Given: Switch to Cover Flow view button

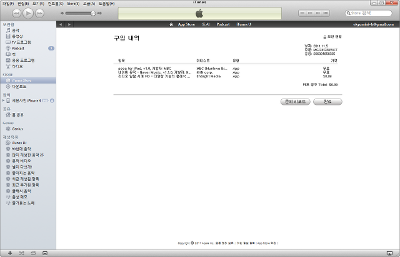Looking at the screenshot, I should click(326, 13).
